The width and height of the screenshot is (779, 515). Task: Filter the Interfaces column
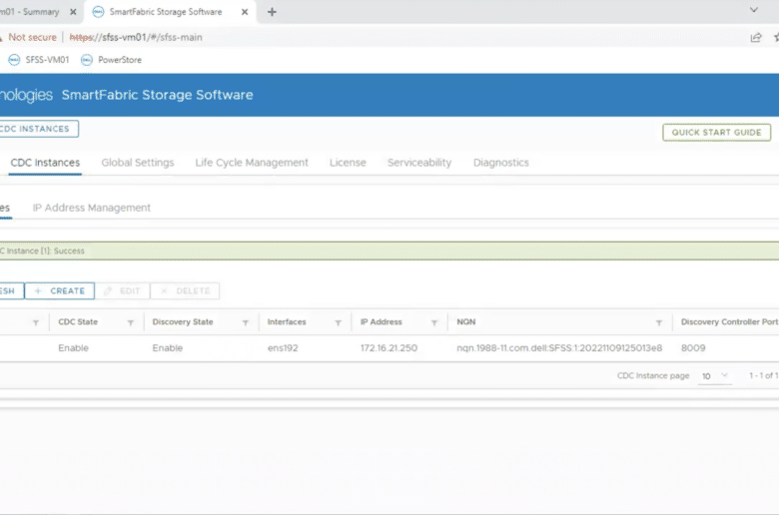click(338, 322)
